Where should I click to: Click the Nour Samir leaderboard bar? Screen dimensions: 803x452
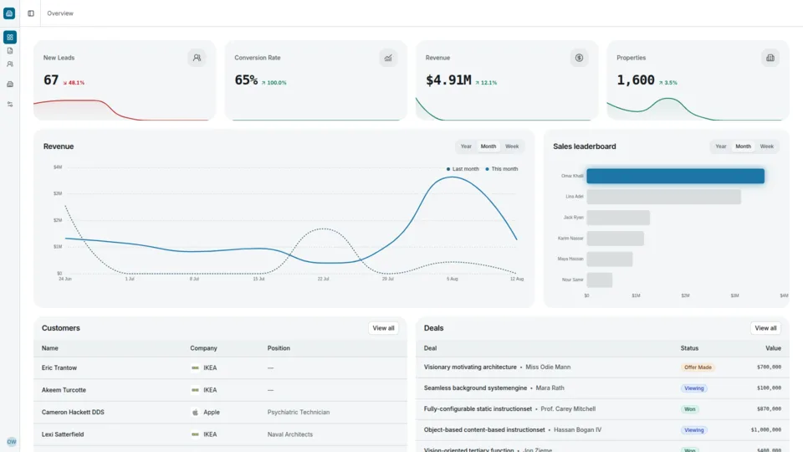(x=600, y=280)
